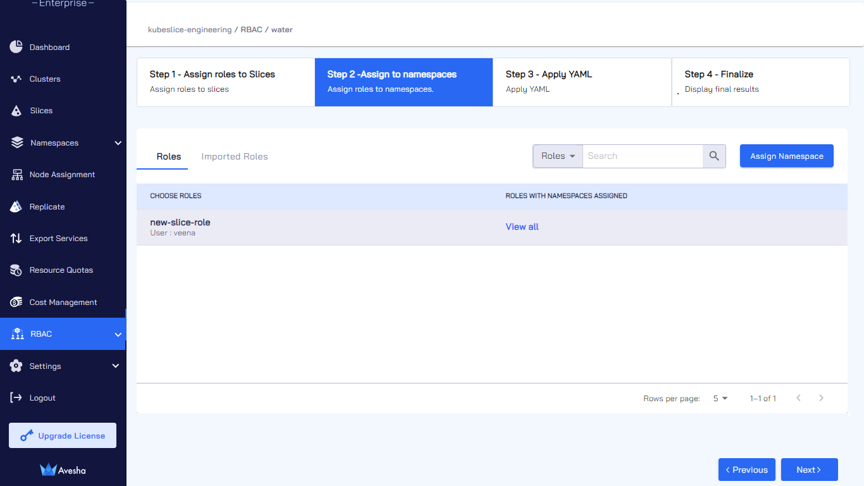Open Node Assignment icon
The image size is (864, 486).
(x=16, y=175)
